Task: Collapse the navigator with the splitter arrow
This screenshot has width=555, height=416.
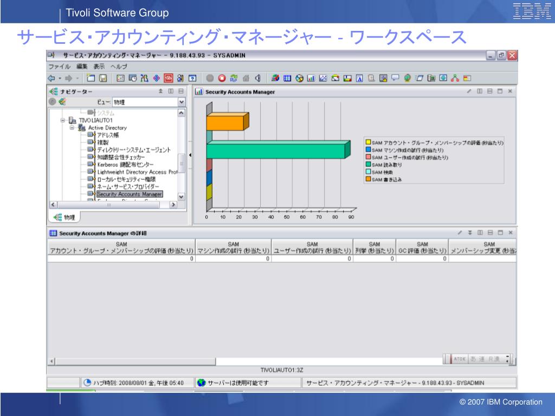Action: tap(190, 155)
